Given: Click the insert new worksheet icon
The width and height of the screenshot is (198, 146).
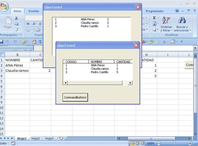Looking at the screenshot, I should [61, 138].
